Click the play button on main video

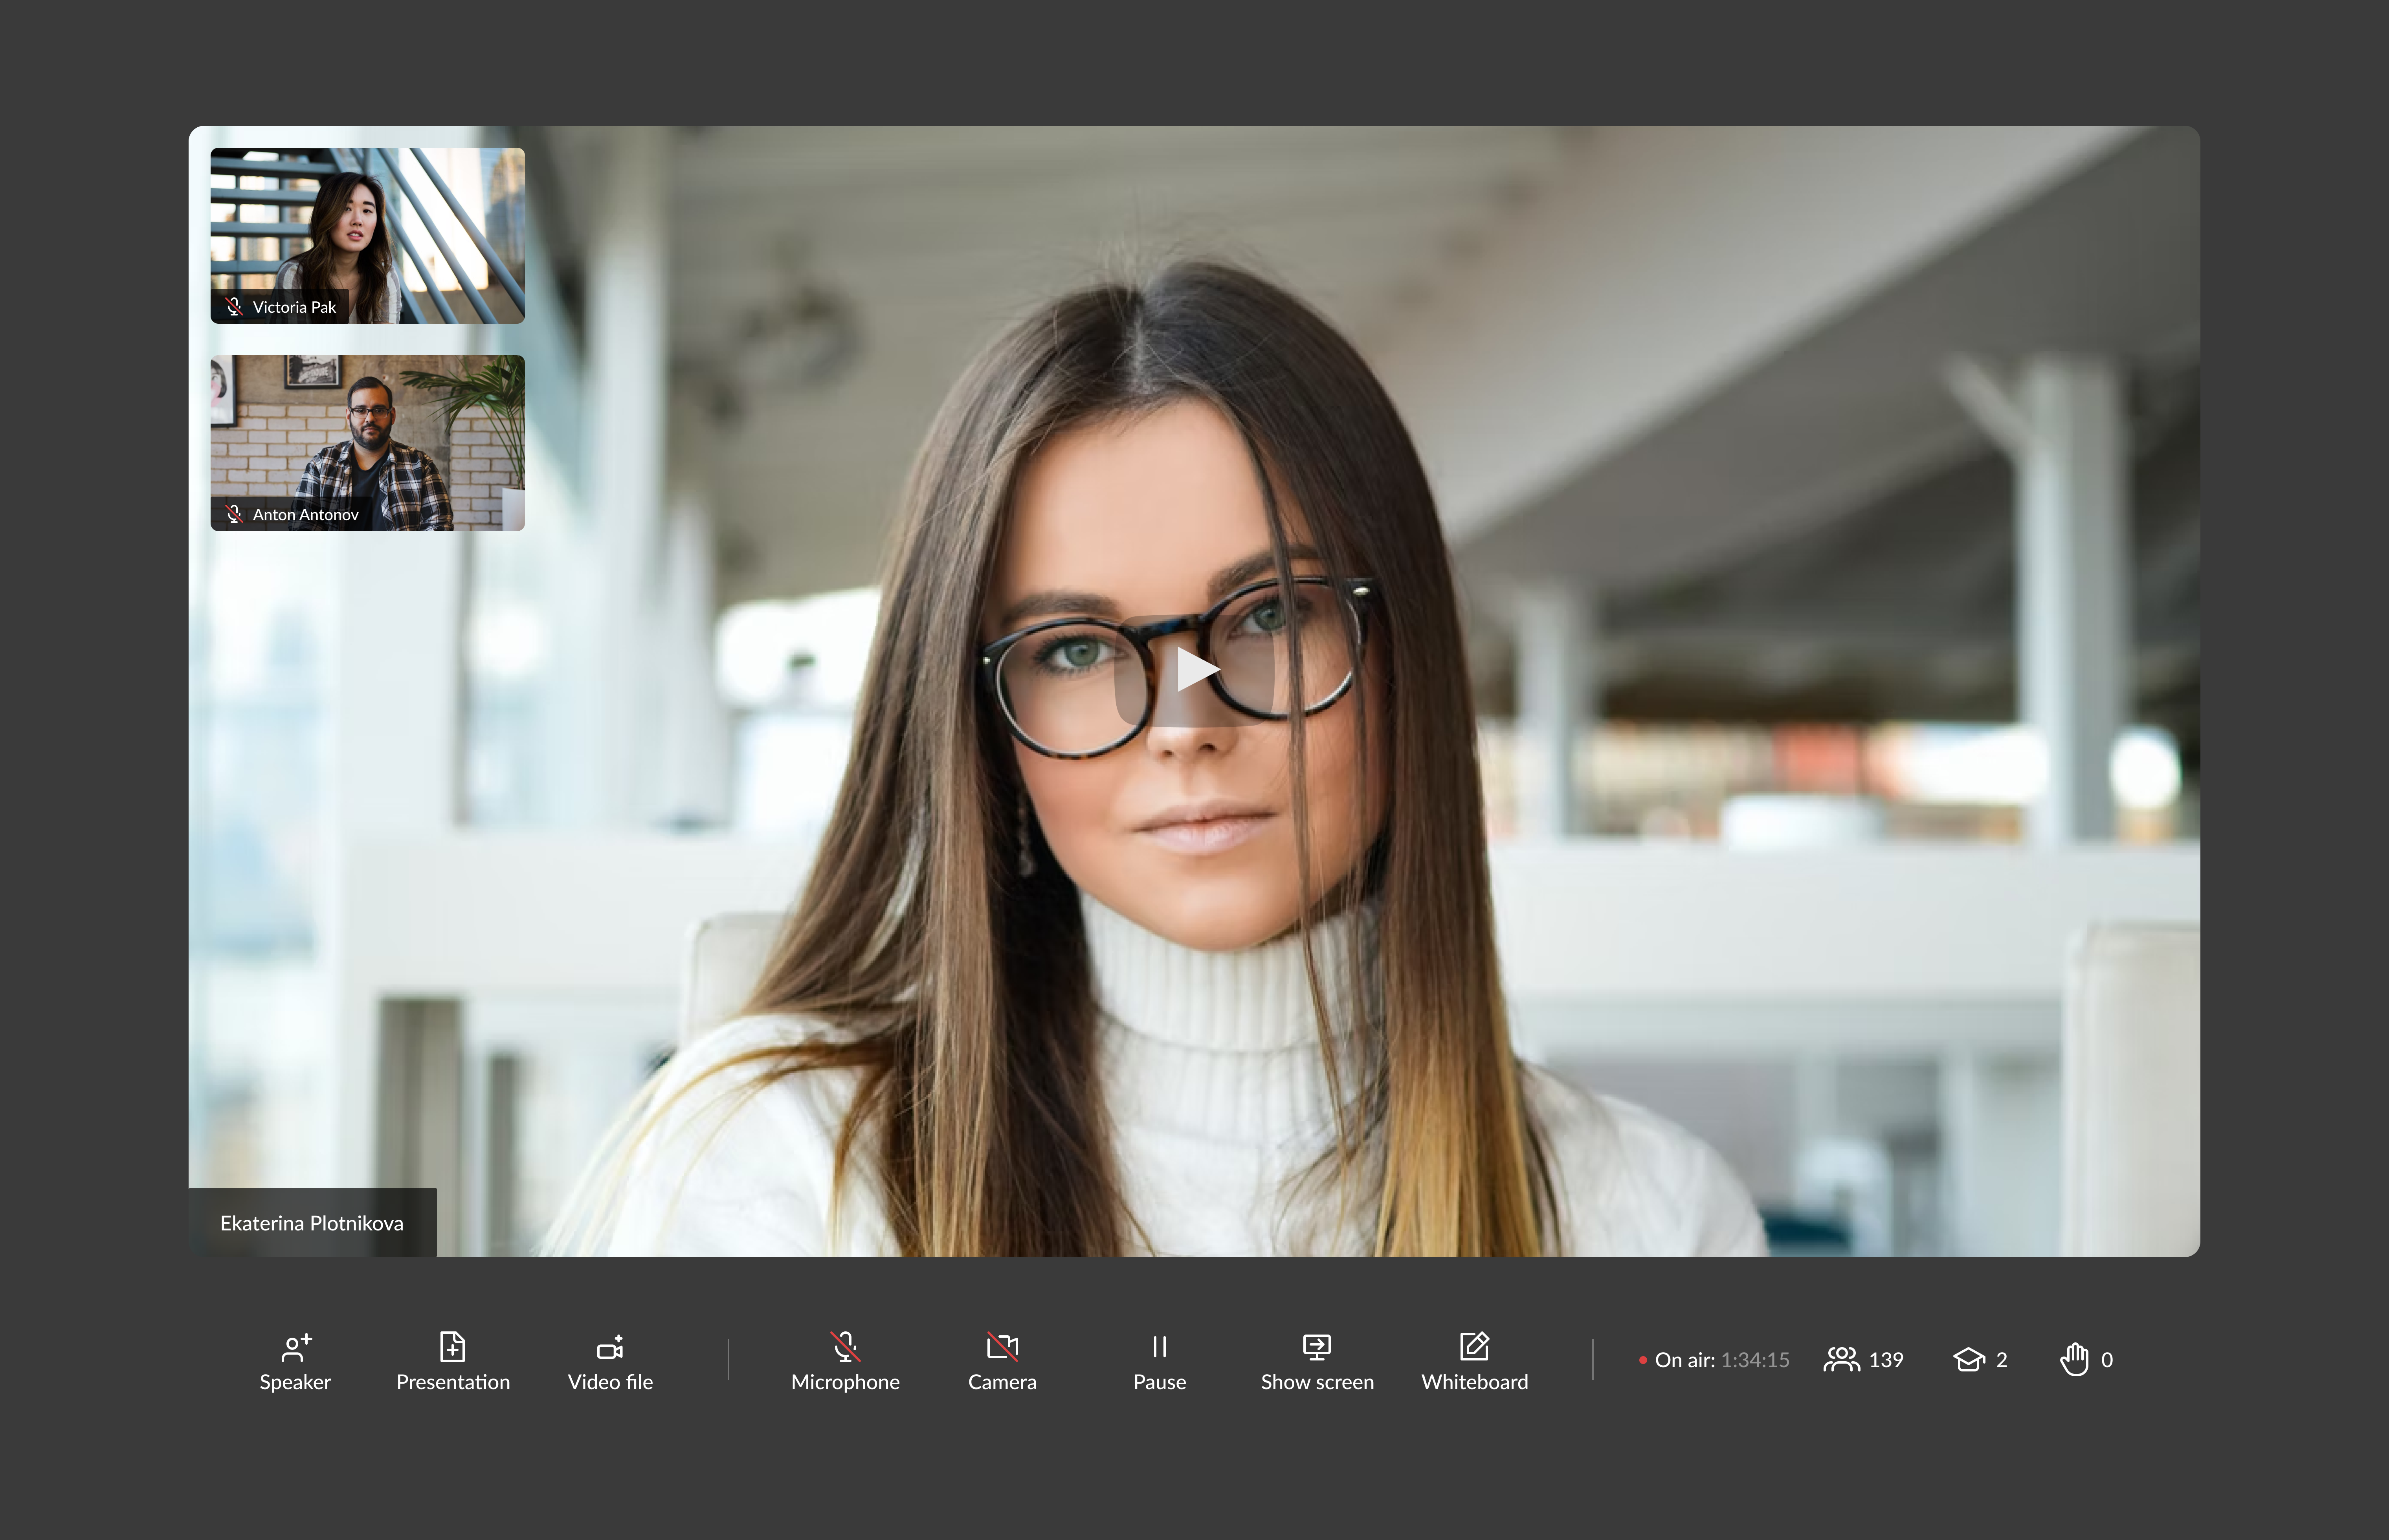(1195, 670)
